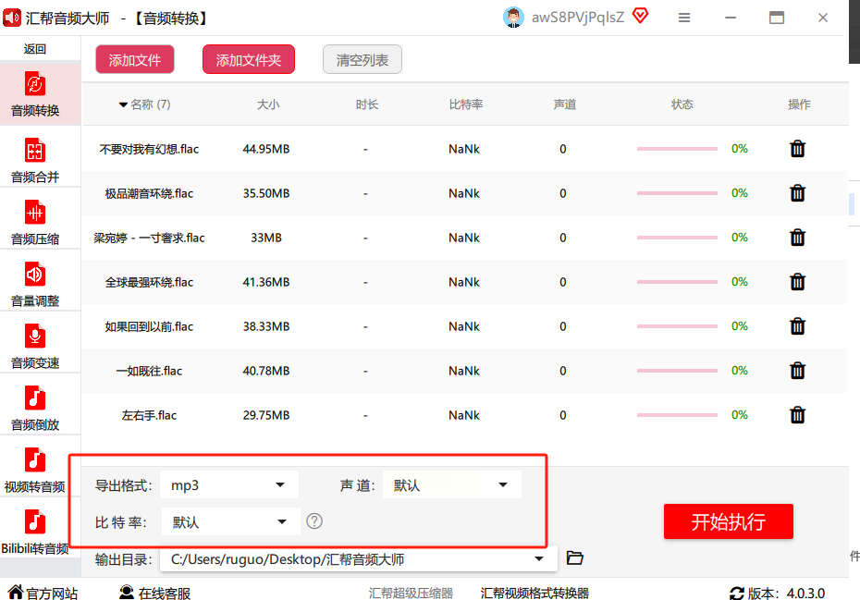Click size value 29.75MB
The image size is (860, 600).
(266, 415)
